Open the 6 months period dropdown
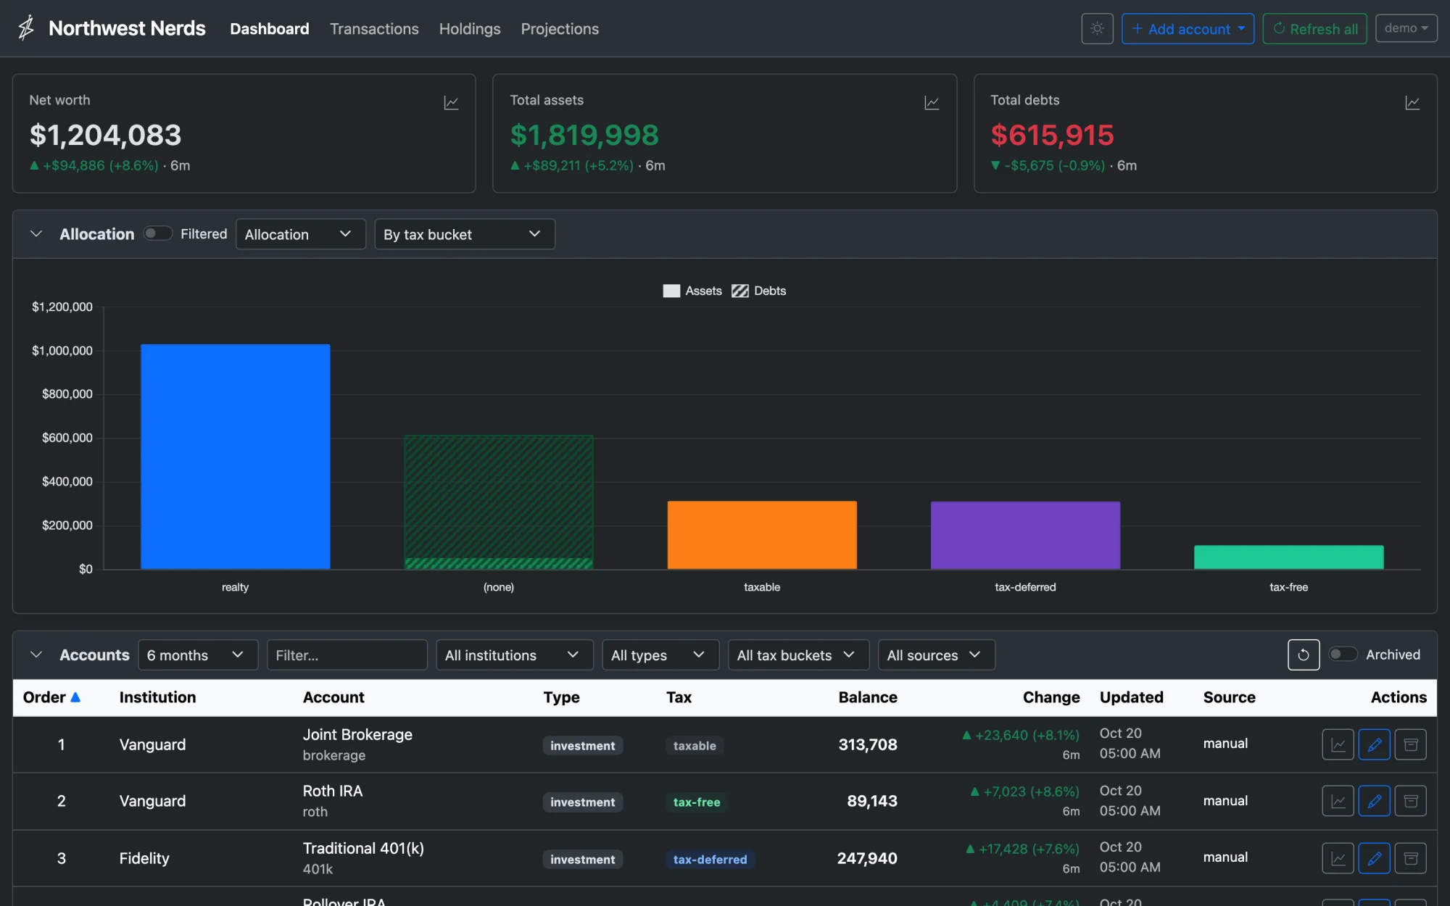Image resolution: width=1450 pixels, height=906 pixels. point(198,654)
